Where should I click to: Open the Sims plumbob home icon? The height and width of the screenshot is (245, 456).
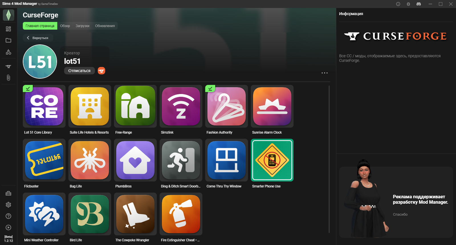9,15
